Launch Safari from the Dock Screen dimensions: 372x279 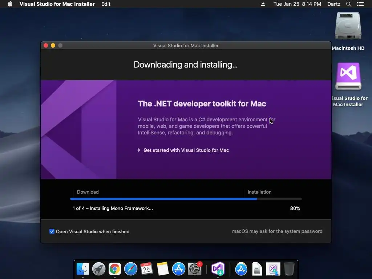click(x=131, y=269)
